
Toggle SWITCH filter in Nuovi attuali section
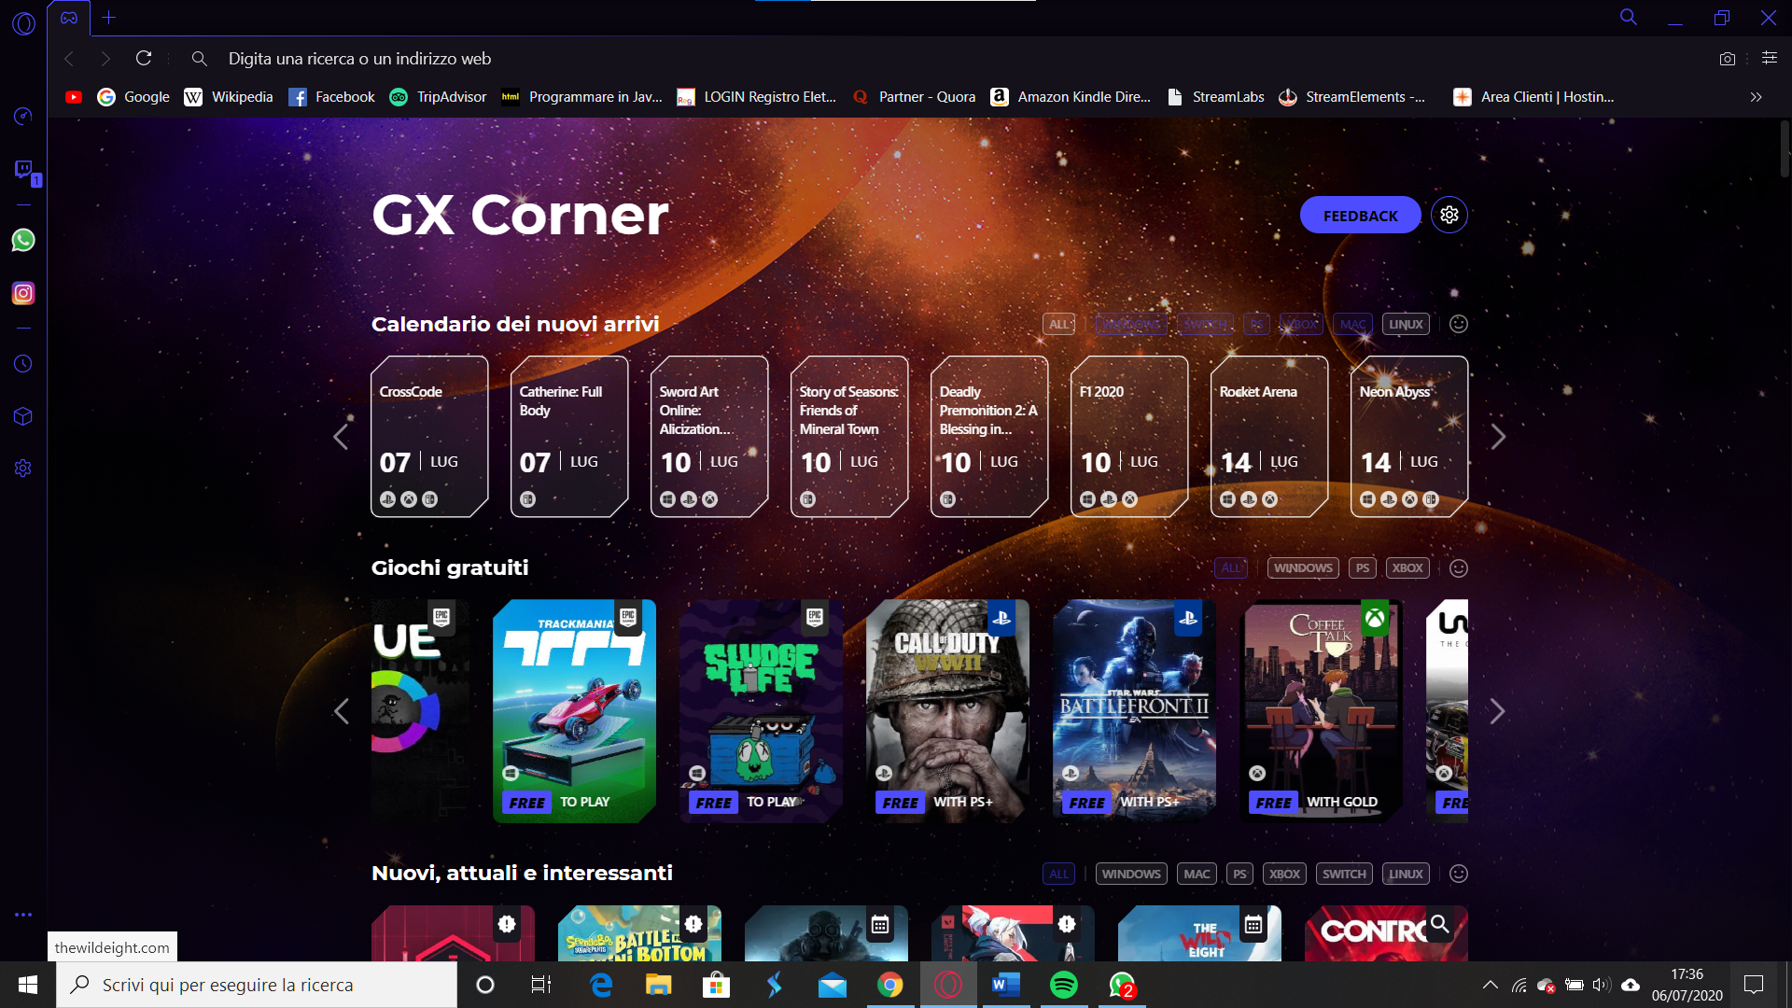pos(1344,874)
